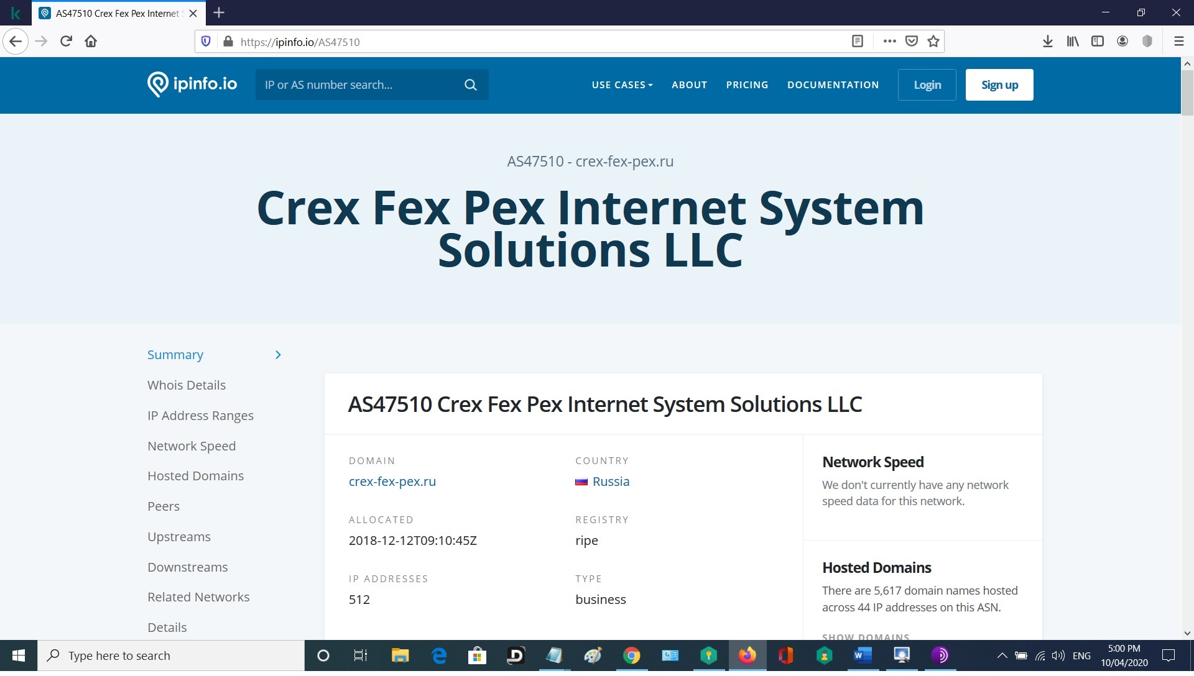The image size is (1194, 676).
Task: Select Whois Details in the sidebar
Action: click(186, 385)
